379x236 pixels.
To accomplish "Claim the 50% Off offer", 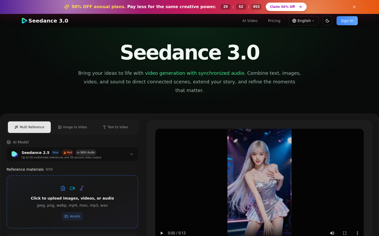I will coord(286,7).
